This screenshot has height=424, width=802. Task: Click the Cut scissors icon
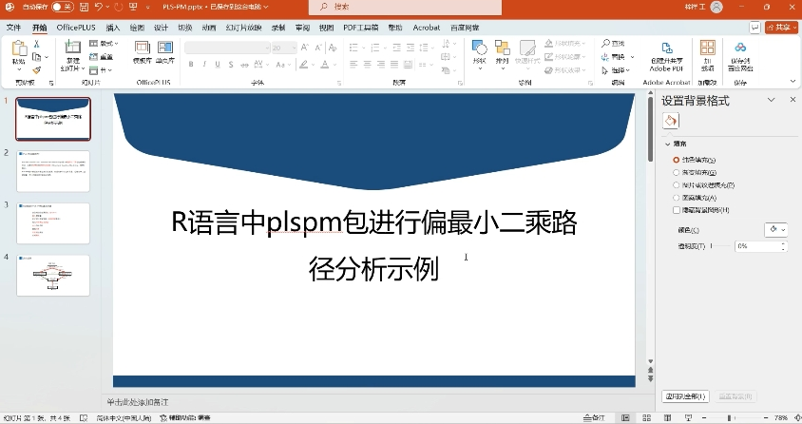click(36, 44)
